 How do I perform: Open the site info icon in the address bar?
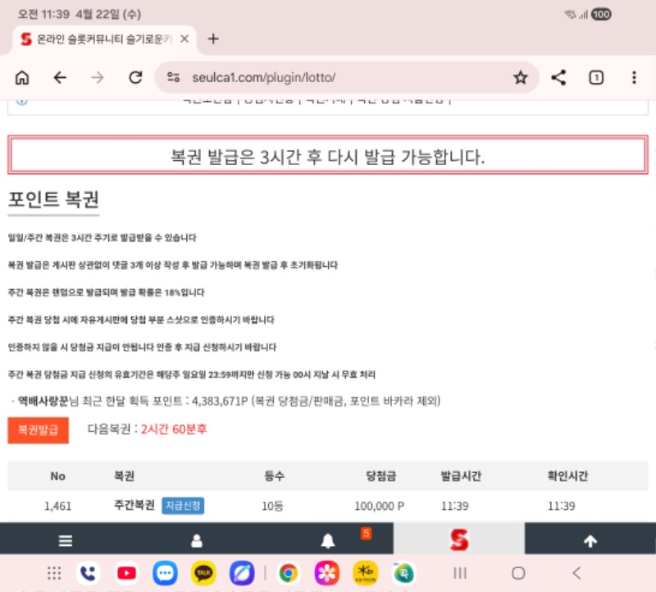[x=173, y=77]
